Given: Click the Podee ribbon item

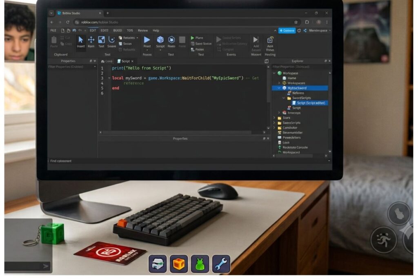Looking at the screenshot, I should tap(198, 49).
